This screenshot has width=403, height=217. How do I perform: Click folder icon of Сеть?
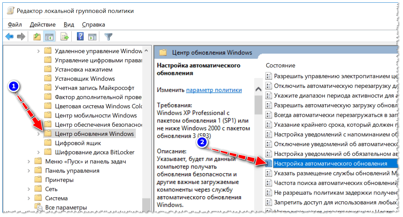point(38,189)
